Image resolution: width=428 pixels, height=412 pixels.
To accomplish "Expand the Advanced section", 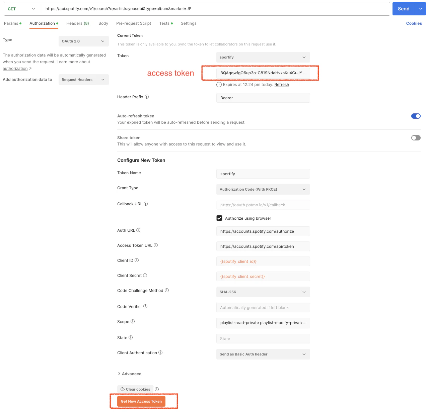I will coord(130,374).
